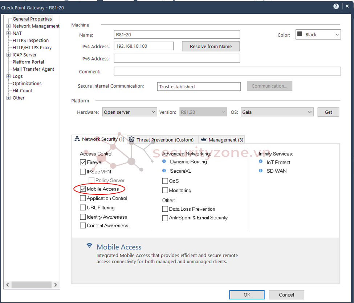
Task: Expand the NAT tree node
Action: point(8,33)
